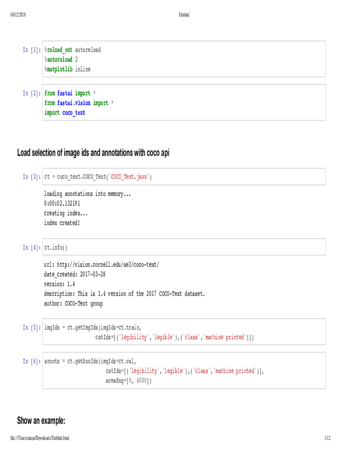Click the In [2] cell prompt
341x453 pixels.
pos(31,93)
